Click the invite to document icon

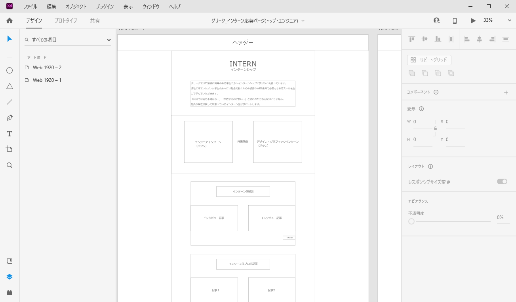point(436,21)
